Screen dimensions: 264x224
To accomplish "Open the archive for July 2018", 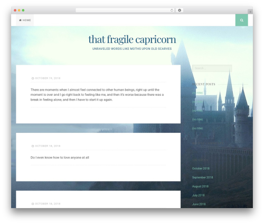I will [x=198, y=195].
